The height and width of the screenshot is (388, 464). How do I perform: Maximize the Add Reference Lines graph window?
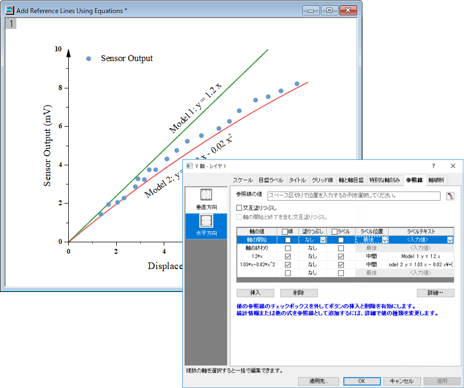[x=329, y=11]
